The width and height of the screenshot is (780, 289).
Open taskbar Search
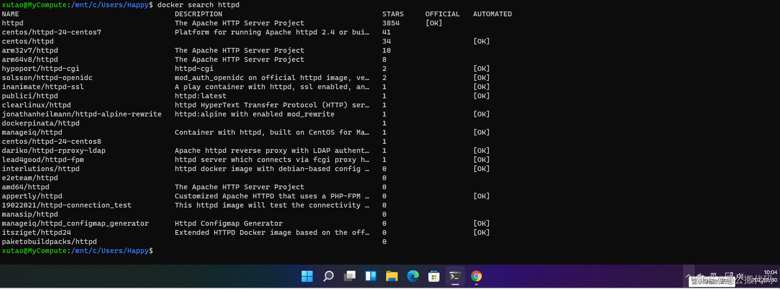tap(329, 276)
